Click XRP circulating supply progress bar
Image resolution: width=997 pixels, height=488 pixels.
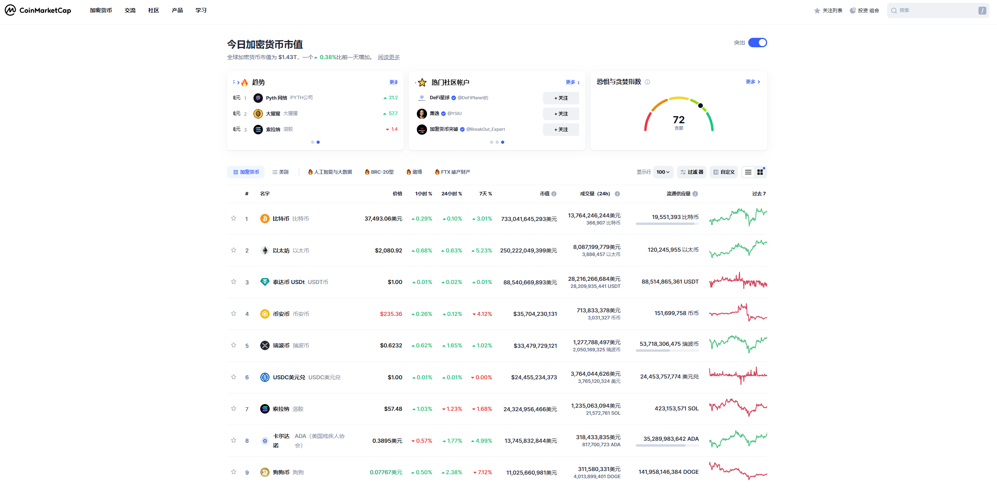click(667, 351)
